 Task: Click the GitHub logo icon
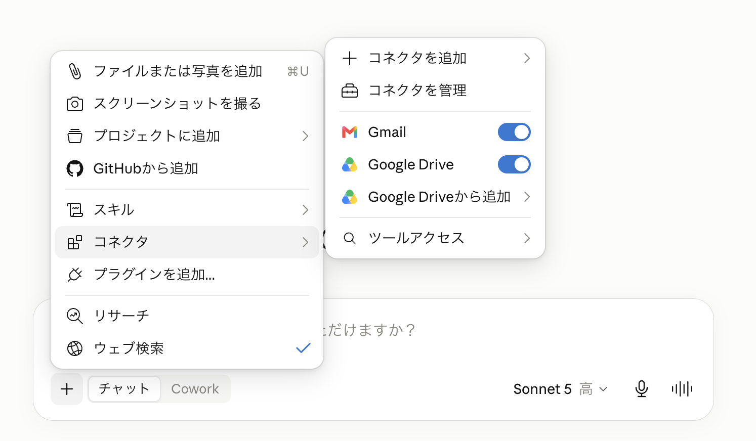tap(75, 168)
